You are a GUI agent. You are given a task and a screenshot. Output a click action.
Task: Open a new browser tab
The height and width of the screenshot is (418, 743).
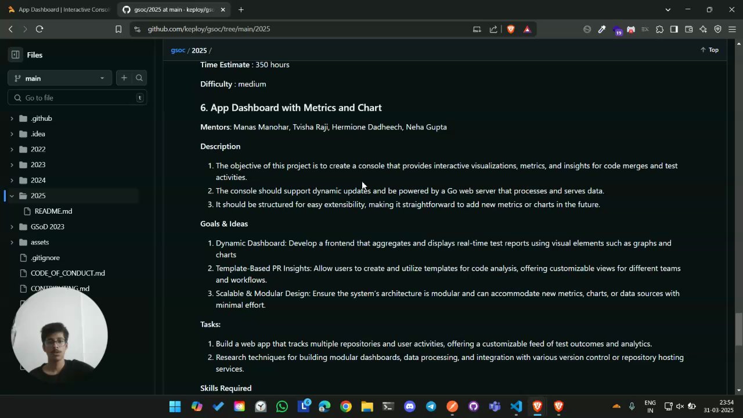(241, 9)
